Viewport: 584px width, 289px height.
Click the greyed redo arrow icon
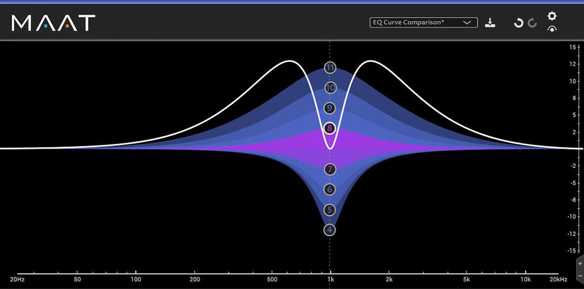(532, 23)
